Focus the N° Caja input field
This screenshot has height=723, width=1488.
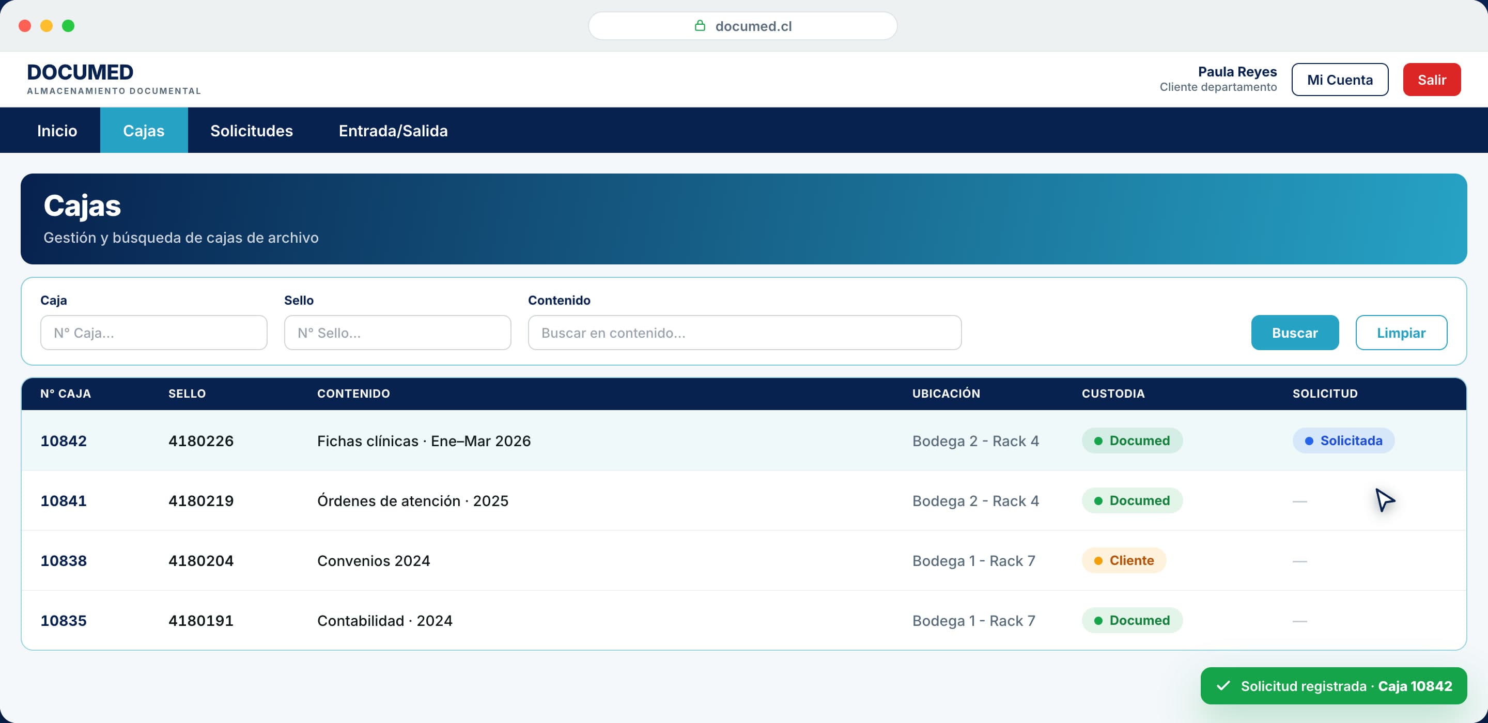pos(153,333)
